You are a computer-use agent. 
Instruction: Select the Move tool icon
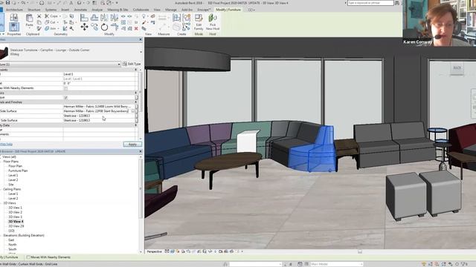tap(84, 27)
